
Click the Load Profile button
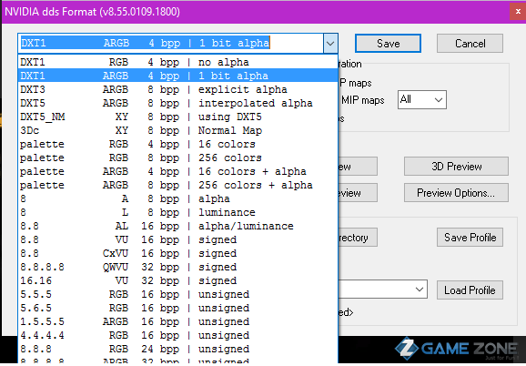click(470, 290)
